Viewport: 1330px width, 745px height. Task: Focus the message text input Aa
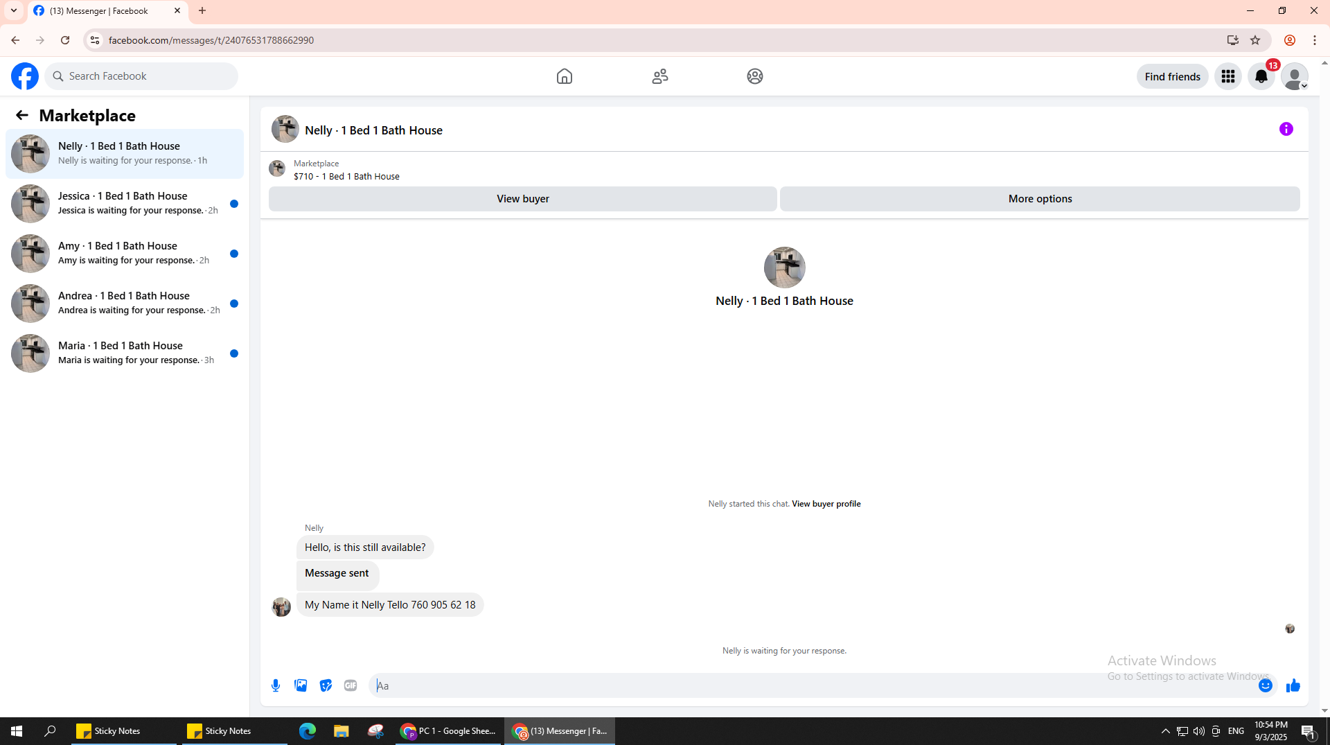(x=814, y=685)
